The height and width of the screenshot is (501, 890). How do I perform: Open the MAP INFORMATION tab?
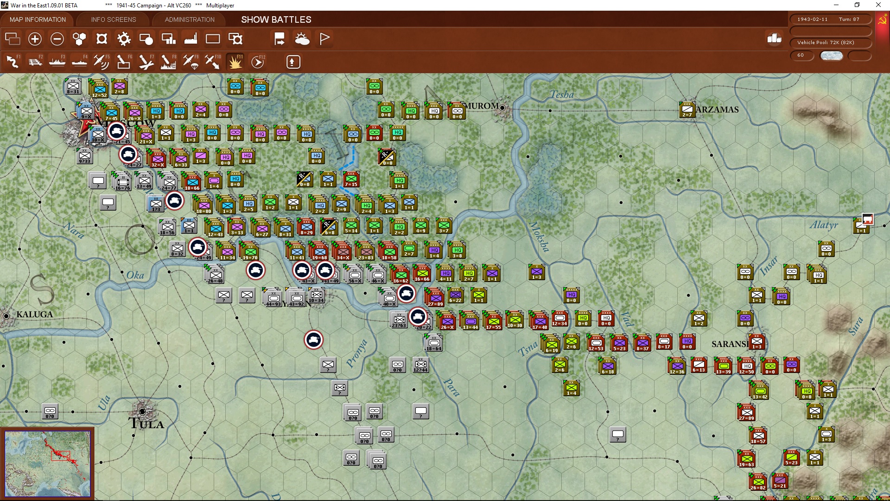(38, 19)
